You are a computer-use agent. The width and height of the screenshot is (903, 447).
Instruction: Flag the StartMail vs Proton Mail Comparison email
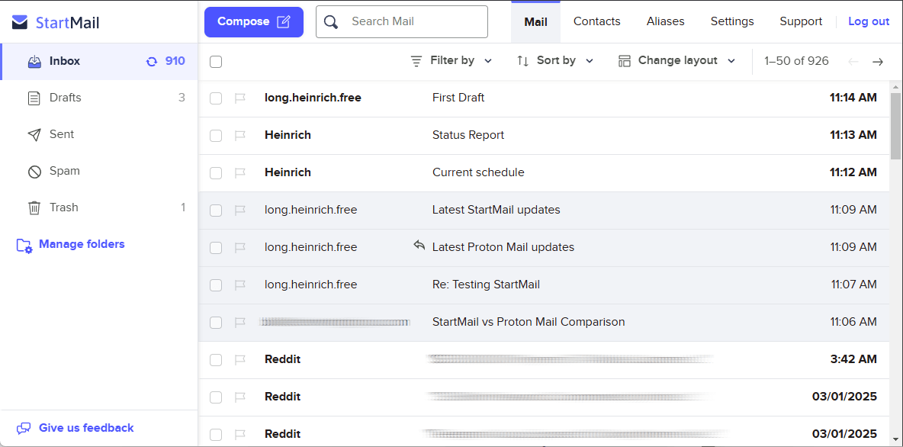coord(240,323)
